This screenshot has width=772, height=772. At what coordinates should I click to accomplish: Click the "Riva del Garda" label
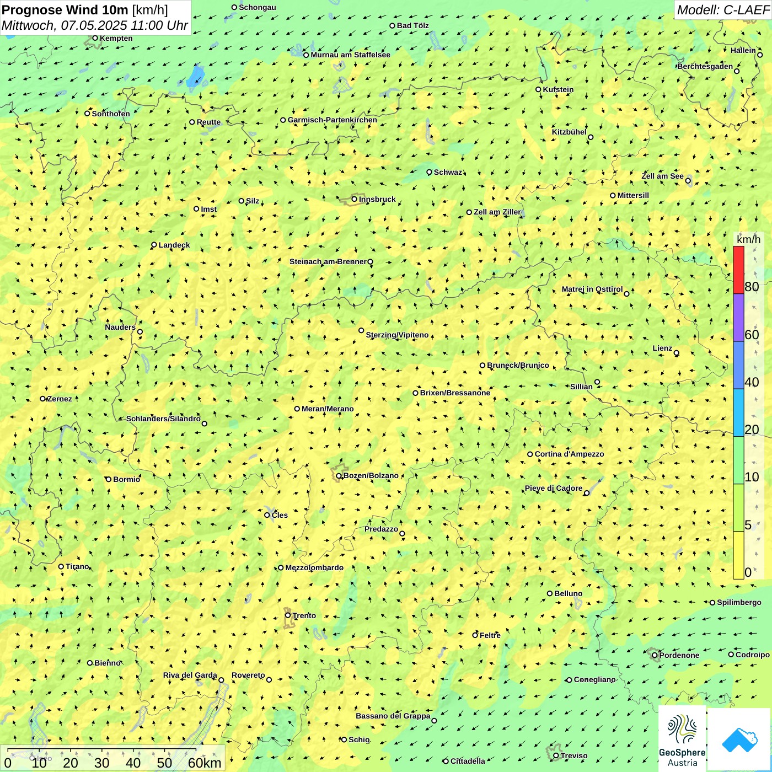click(x=190, y=675)
